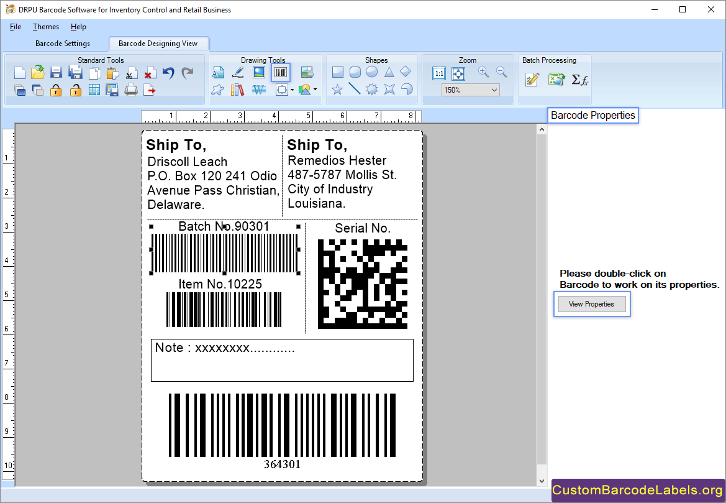Viewport: 726px width, 503px height.
Task: Expand the picture placeholder dropdown arrow
Action: (316, 91)
